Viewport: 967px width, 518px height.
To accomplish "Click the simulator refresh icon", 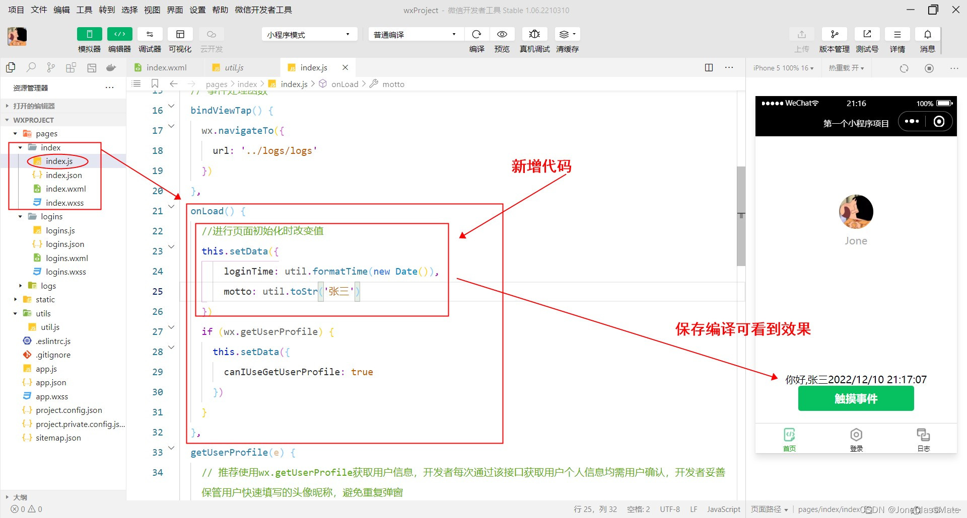I will coord(904,68).
